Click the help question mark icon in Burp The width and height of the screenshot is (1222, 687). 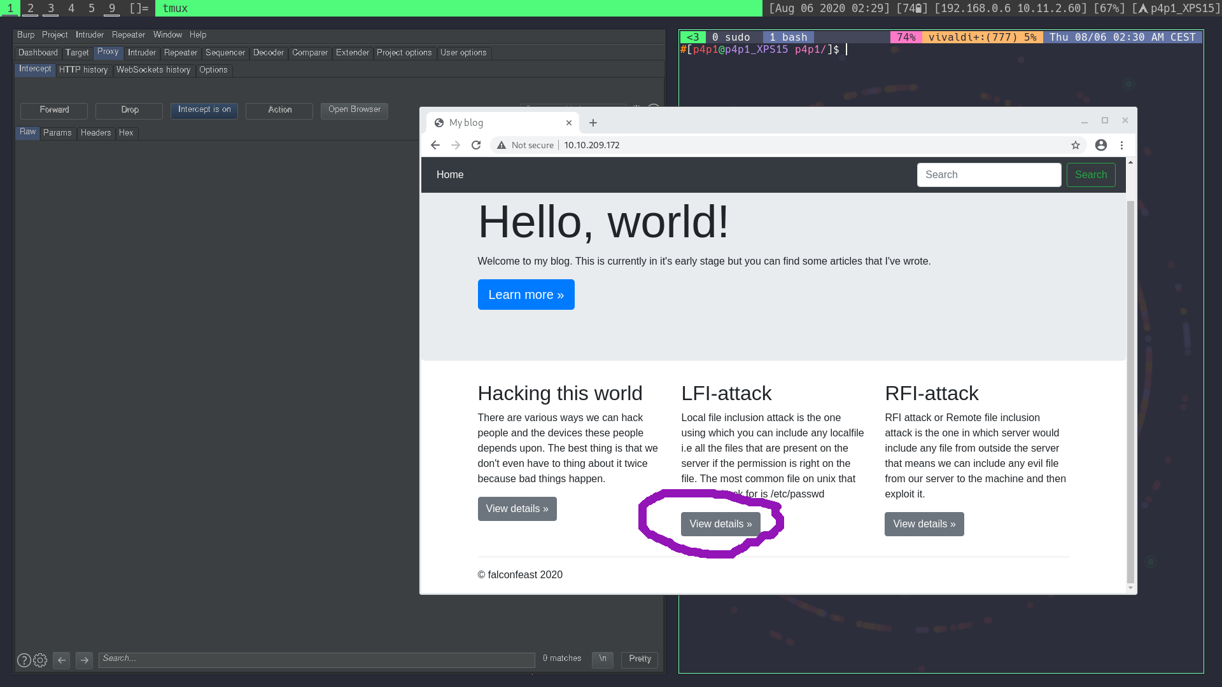(24, 660)
